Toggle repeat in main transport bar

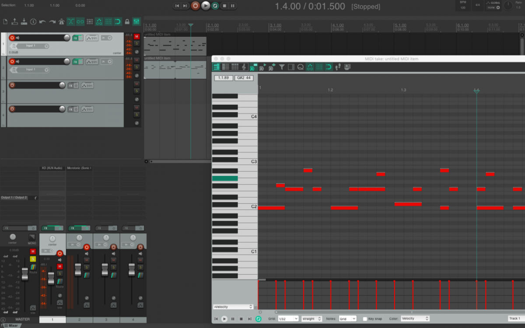tap(215, 6)
